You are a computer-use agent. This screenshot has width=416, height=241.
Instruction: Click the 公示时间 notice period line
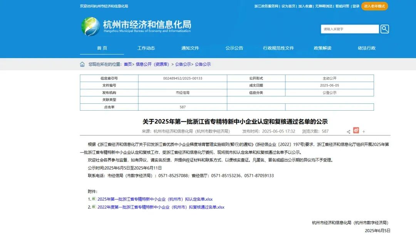[125, 168]
